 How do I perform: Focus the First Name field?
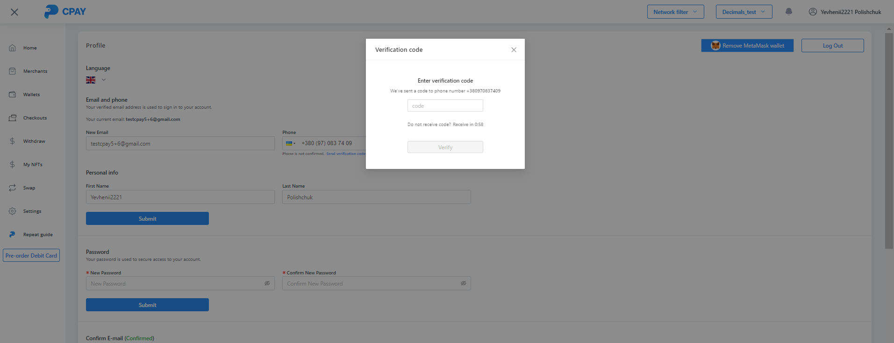click(180, 197)
